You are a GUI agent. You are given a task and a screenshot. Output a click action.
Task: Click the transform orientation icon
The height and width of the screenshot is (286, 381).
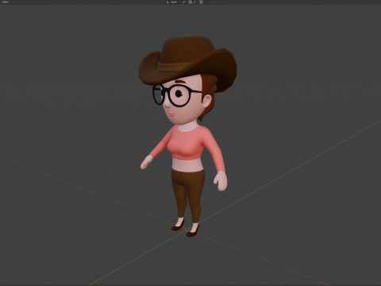(x=167, y=2)
